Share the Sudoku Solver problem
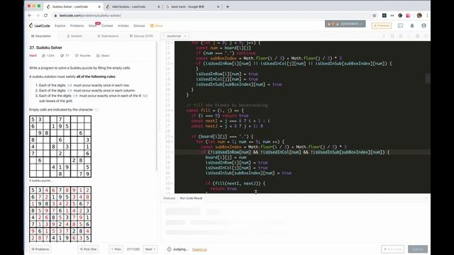454x255 pixels. 103,55
